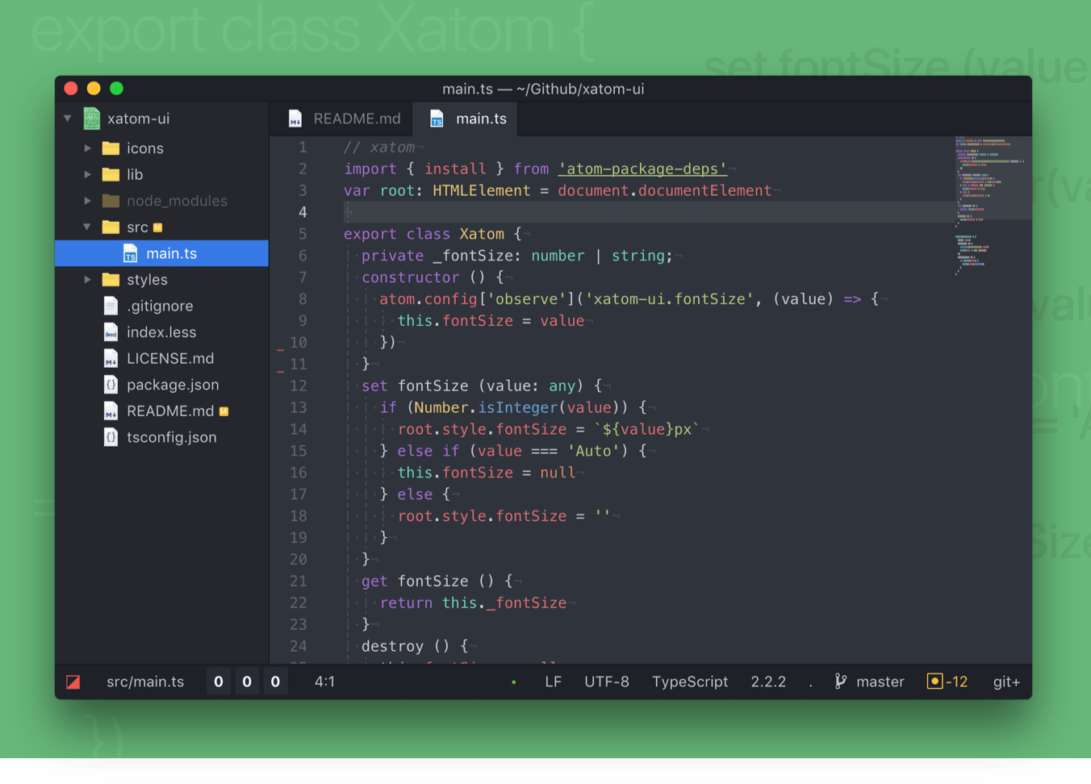1091x784 pixels.
Task: Switch to the README.md tab
Action: pyautogui.click(x=357, y=119)
